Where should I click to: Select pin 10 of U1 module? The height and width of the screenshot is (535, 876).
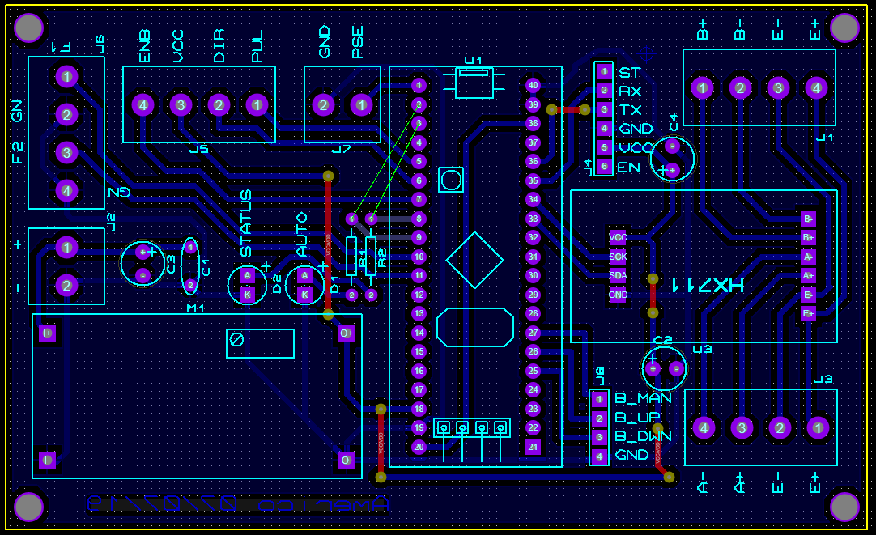click(x=419, y=257)
